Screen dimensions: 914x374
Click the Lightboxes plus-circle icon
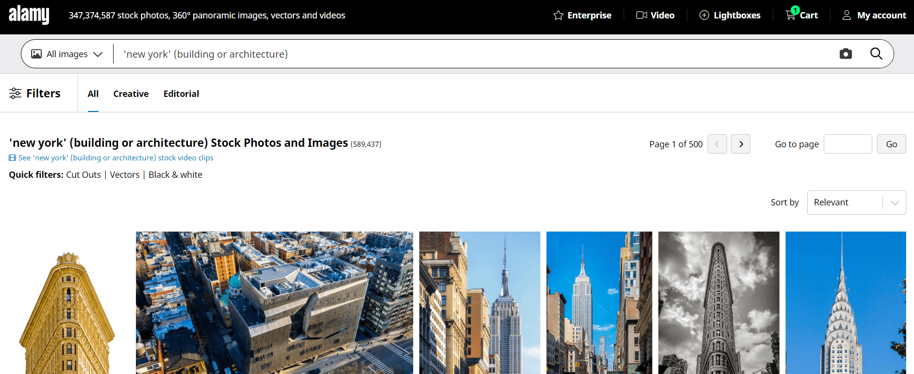(704, 15)
